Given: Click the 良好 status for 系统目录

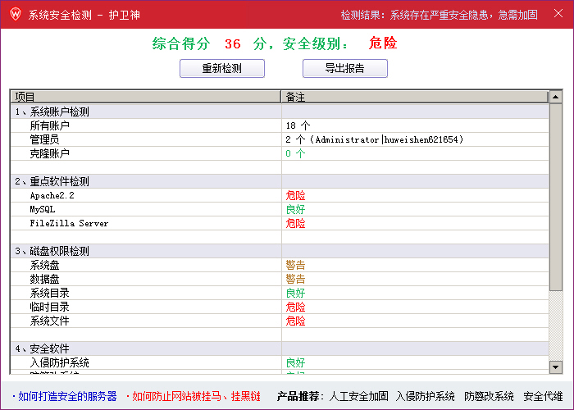Looking at the screenshot, I should 295,293.
